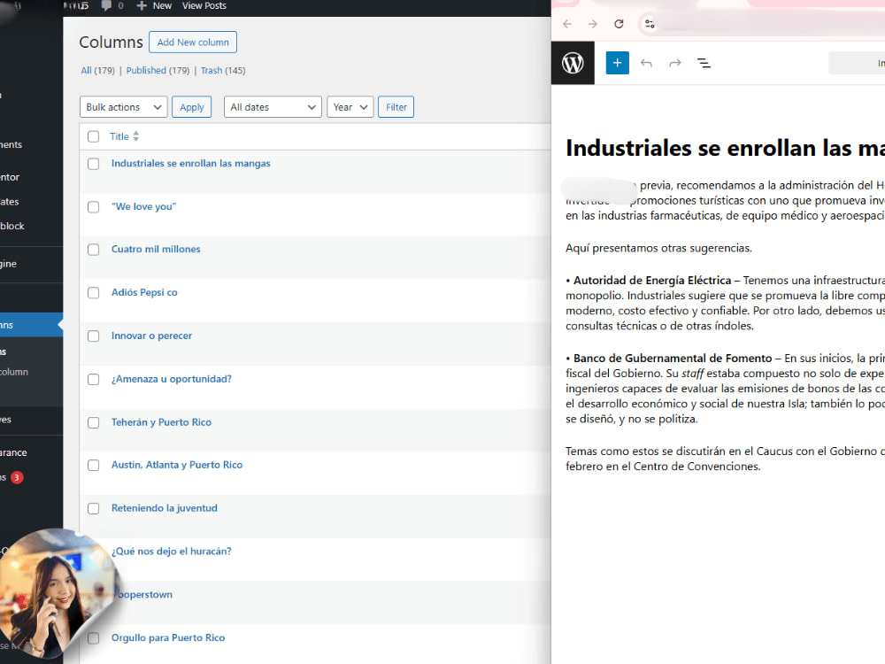This screenshot has width=885, height=664.
Task: Show Published (179) columns filter
Action: click(158, 71)
